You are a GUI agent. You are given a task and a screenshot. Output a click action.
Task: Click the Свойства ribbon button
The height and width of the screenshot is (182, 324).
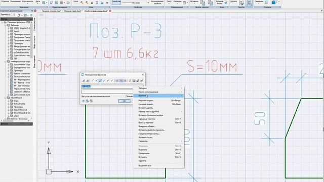coord(116,3)
